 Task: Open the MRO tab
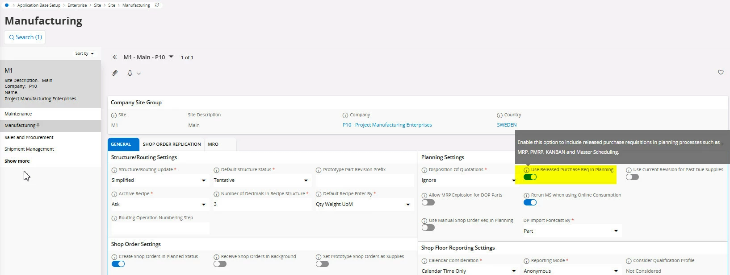(x=213, y=144)
